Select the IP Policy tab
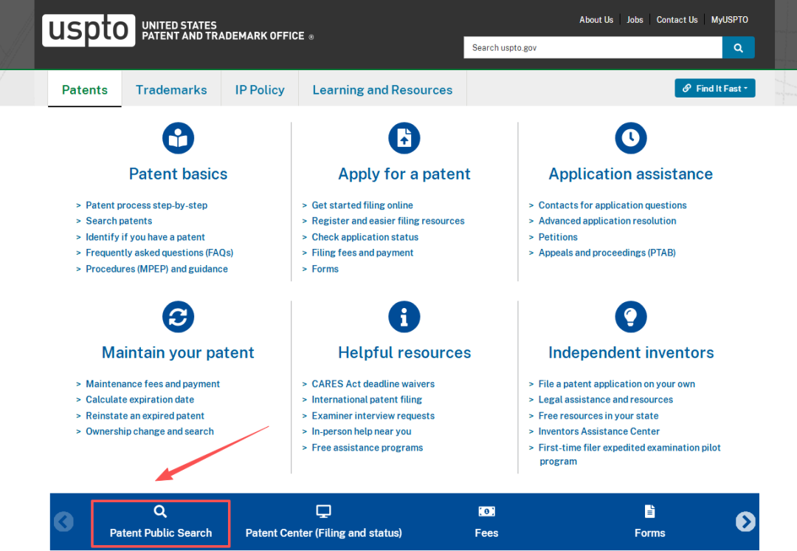 [260, 90]
